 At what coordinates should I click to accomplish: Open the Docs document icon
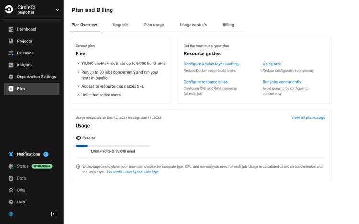(11, 178)
